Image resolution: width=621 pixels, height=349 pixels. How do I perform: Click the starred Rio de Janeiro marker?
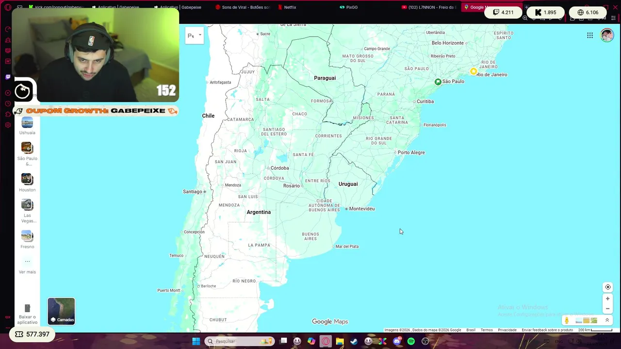pyautogui.click(x=474, y=71)
